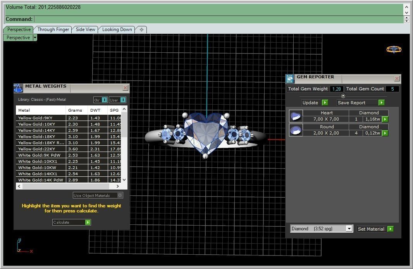The height and width of the screenshot is (269, 413).
Task: Click the green arrow in Heart Diamond row
Action: click(385, 119)
